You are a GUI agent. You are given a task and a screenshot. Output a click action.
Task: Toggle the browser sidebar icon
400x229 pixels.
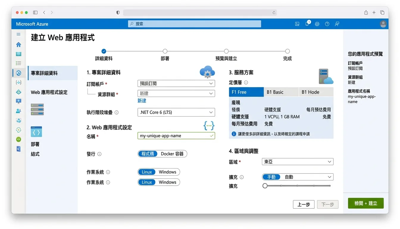click(35, 13)
